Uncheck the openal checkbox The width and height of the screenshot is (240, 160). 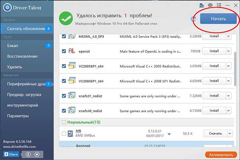64,51
